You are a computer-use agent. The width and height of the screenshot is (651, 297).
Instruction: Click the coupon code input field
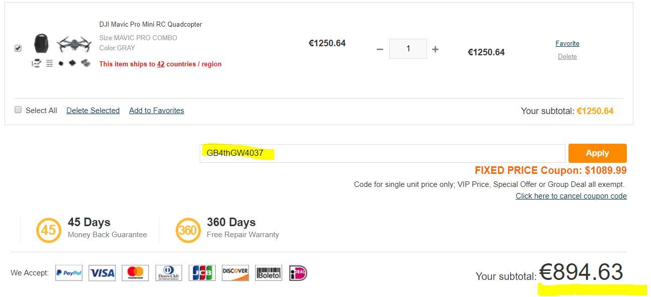coord(382,153)
